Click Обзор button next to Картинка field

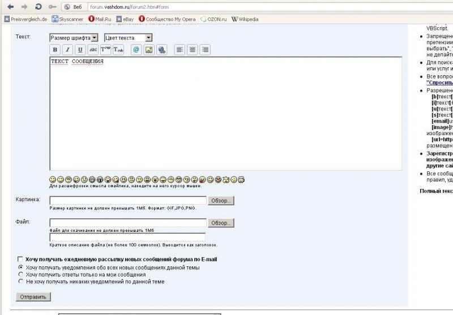click(x=221, y=201)
